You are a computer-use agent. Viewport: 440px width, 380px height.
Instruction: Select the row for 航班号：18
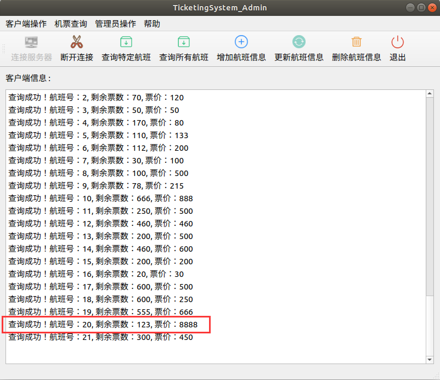click(100, 299)
